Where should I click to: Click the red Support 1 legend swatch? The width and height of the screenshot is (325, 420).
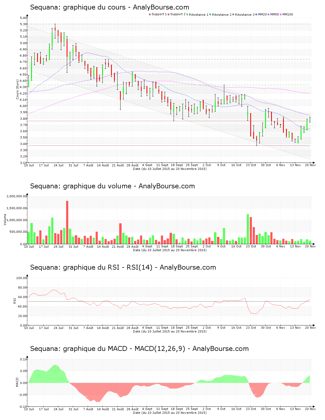tap(150, 14)
